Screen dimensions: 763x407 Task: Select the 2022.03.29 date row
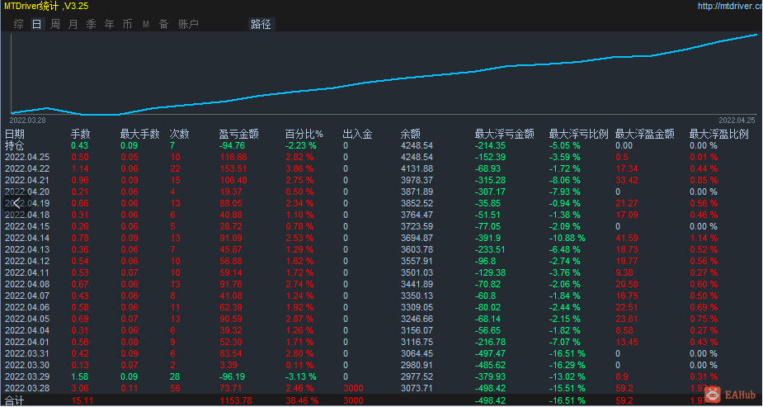tap(27, 376)
